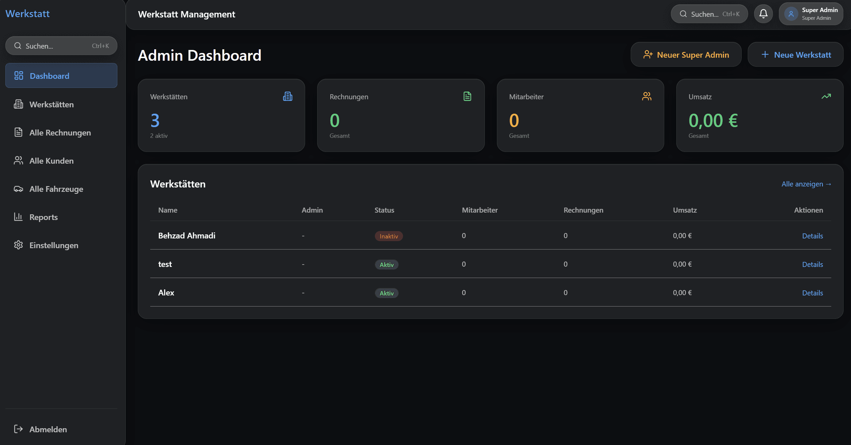
Task: Click the car icon for Alle Fahrzeuge
Action: click(18, 189)
